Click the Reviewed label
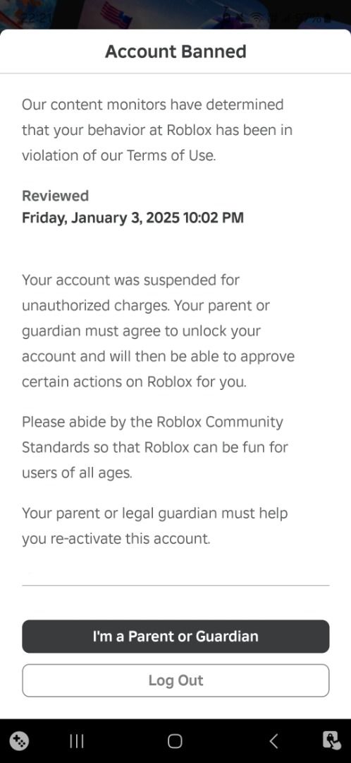Screen dimensions: 351x763 pyautogui.click(x=56, y=196)
